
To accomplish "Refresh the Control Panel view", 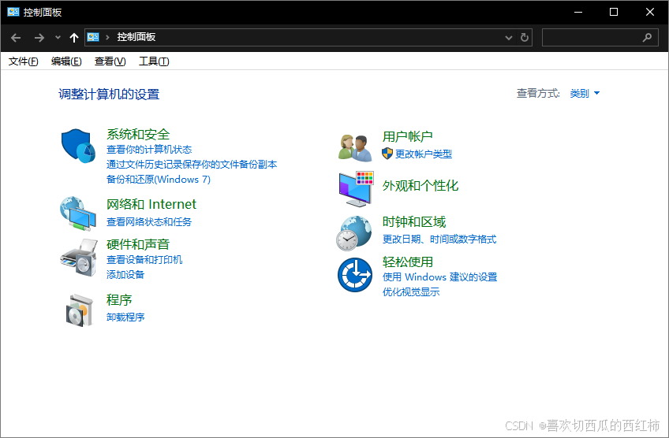I will pyautogui.click(x=525, y=38).
